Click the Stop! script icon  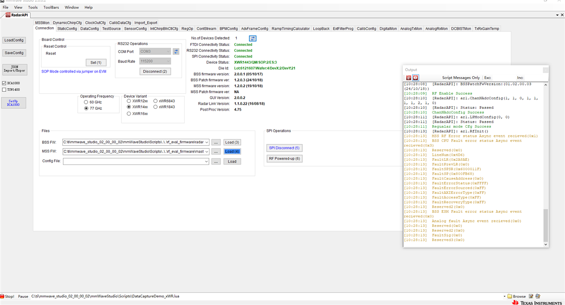point(2,296)
